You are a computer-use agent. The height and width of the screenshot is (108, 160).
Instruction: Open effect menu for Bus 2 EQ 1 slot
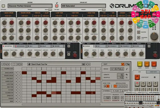106,46
